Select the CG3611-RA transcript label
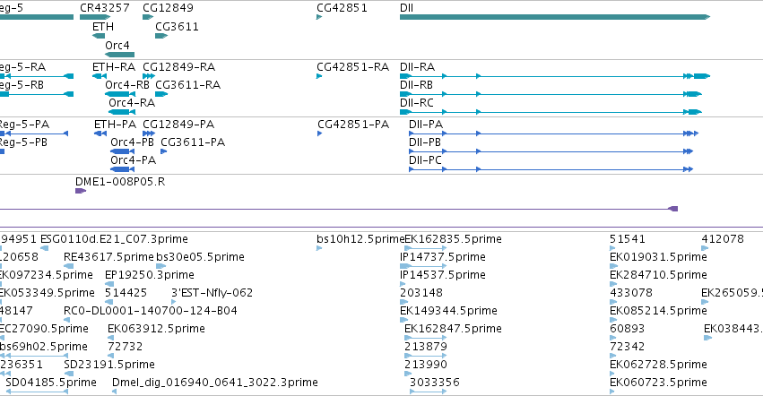 187,84
